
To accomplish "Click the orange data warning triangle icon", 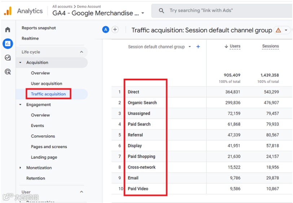I will (x=278, y=30).
